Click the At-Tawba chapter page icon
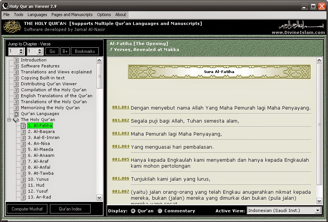 click(x=23, y=174)
